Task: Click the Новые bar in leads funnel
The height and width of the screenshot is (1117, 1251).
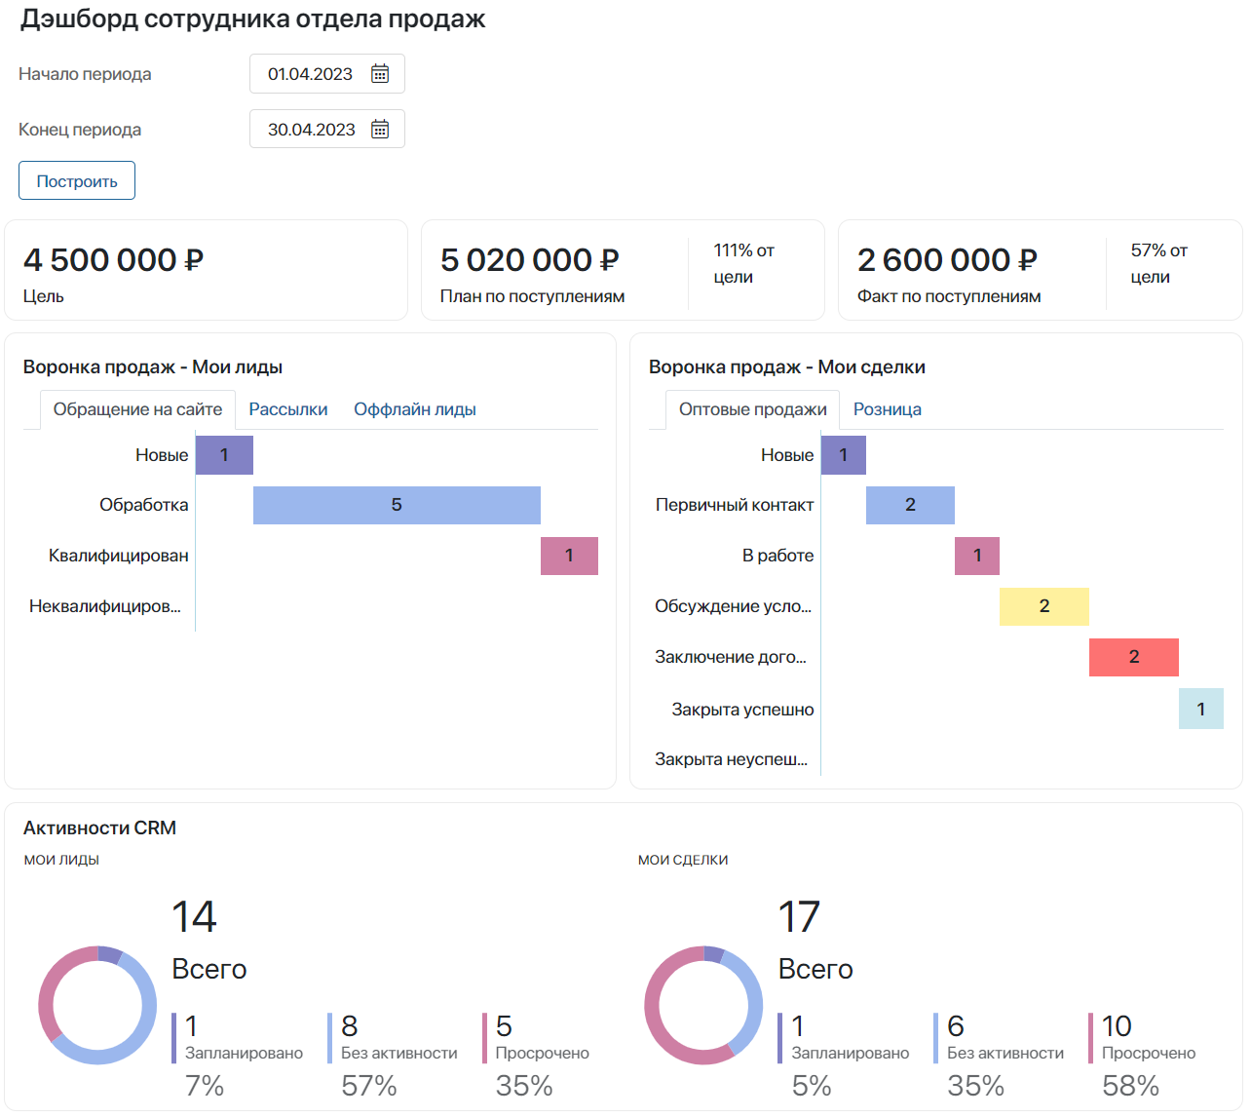Action: coord(224,455)
